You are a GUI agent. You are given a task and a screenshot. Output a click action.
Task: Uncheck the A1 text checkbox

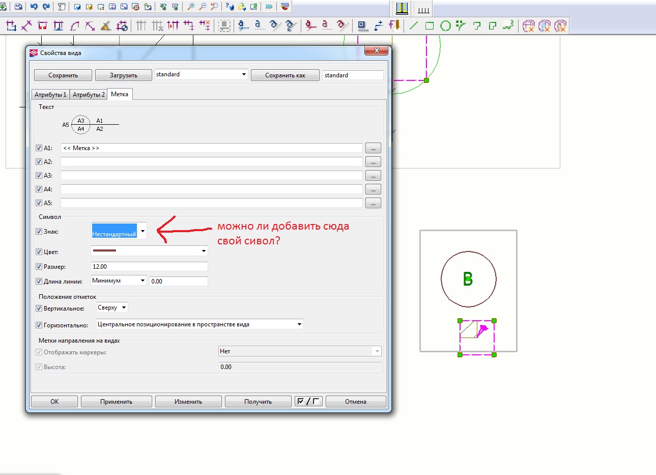tap(39, 148)
